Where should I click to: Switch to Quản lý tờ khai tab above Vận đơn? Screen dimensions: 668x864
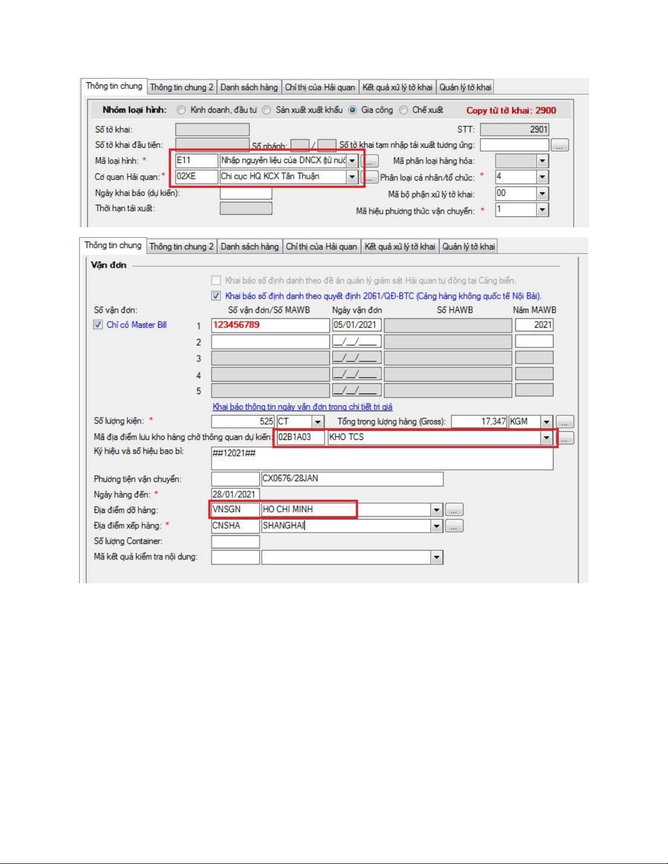point(468,246)
